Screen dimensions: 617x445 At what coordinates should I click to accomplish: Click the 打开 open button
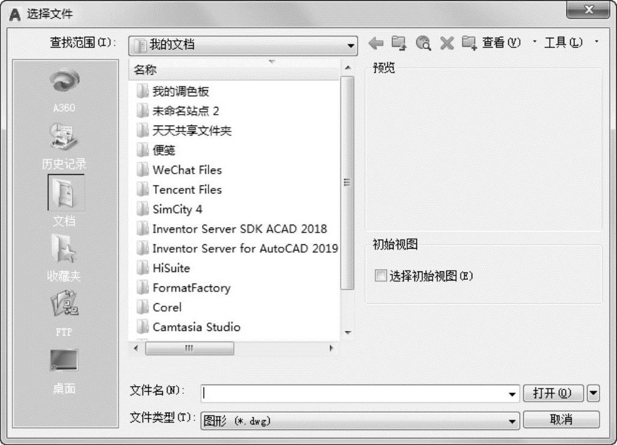552,394
